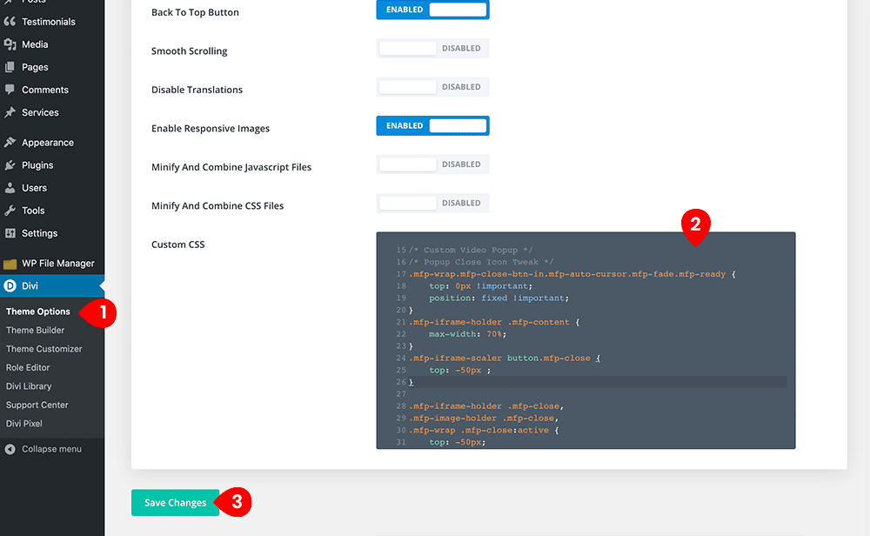
Task: Open the Tools icon in sidebar
Action: point(10,210)
